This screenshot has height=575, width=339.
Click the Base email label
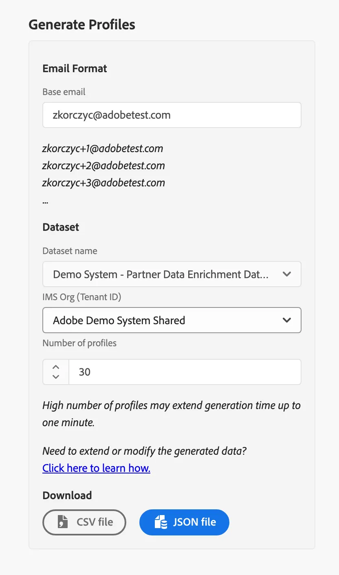coord(64,92)
